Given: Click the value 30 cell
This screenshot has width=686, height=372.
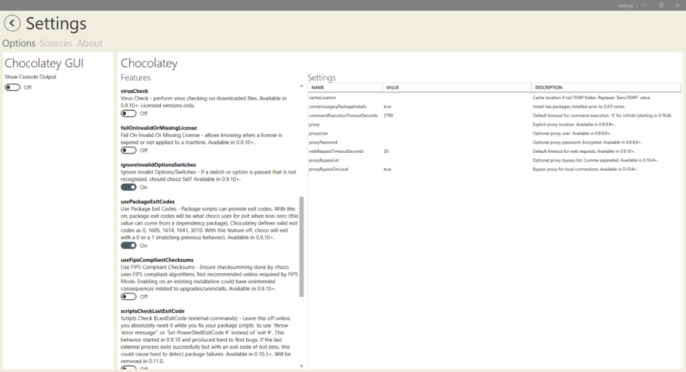Looking at the screenshot, I should pyautogui.click(x=386, y=151).
